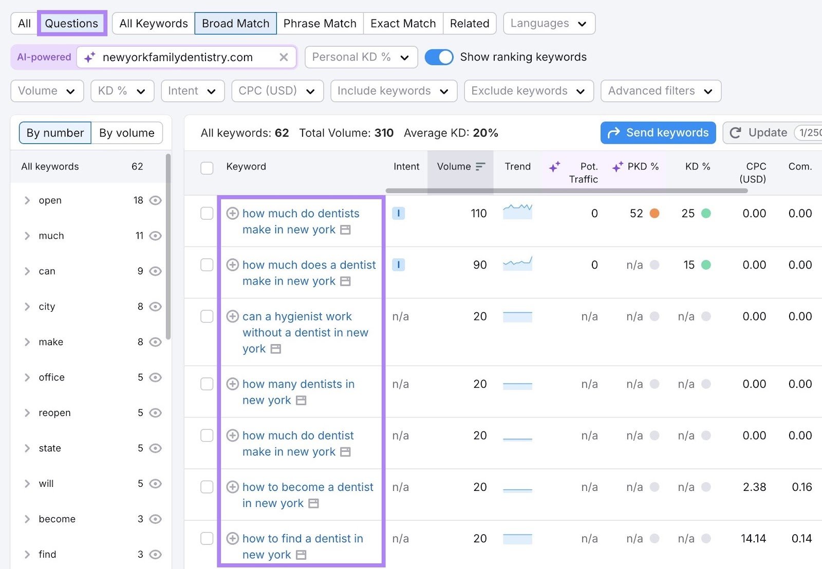
Task: Expand the "city" keyword group
Action: [x=27, y=307]
